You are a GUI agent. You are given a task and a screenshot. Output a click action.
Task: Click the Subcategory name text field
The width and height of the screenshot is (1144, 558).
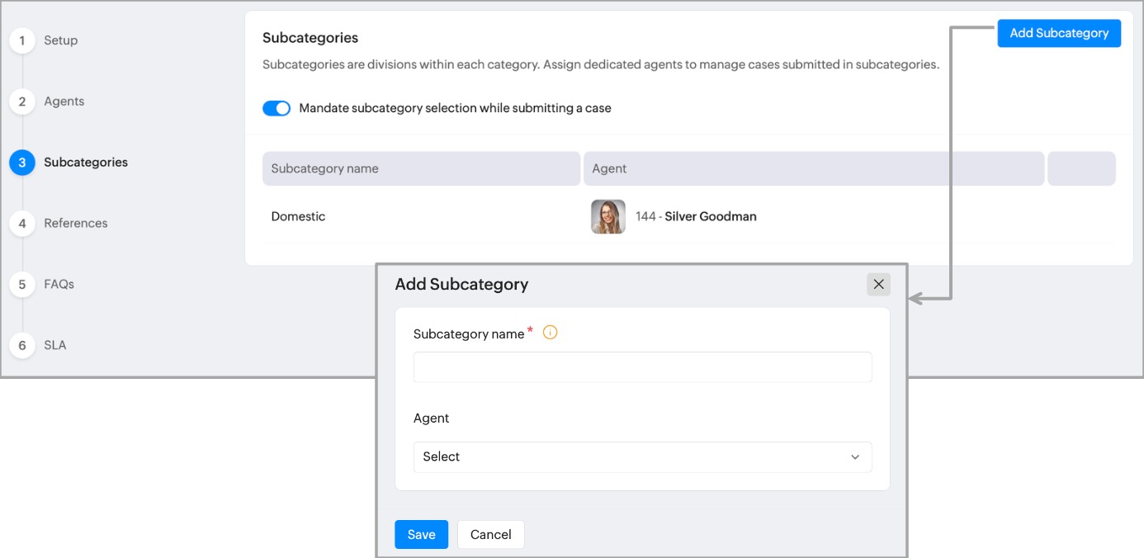coord(641,367)
